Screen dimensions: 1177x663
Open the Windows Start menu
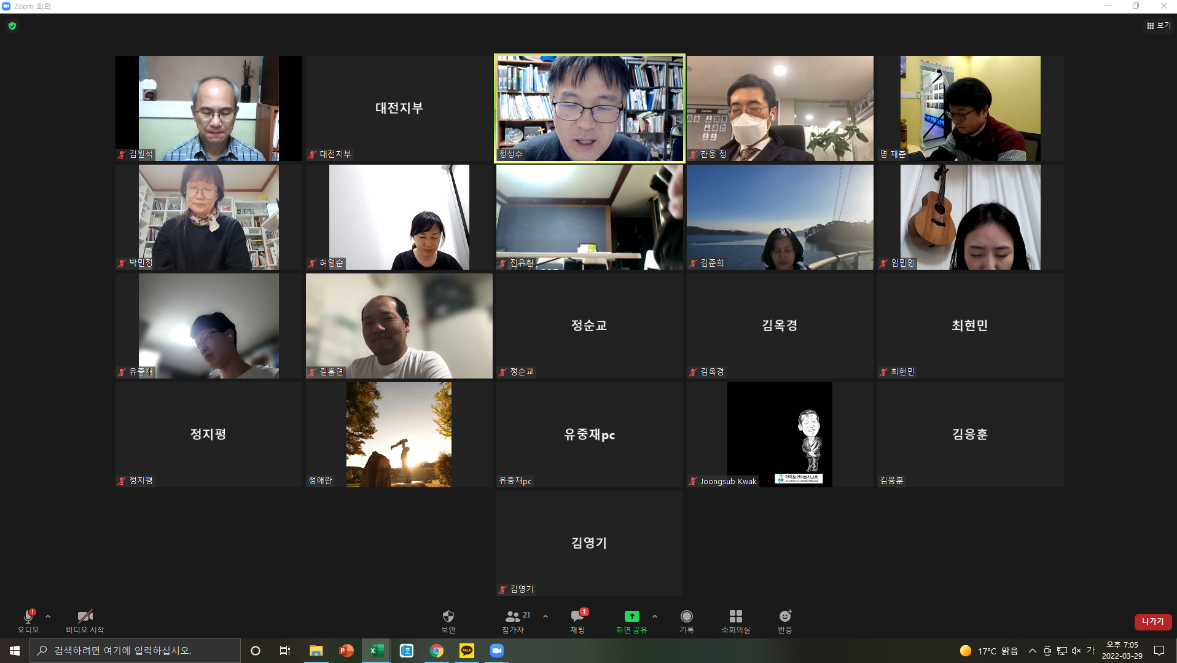[15, 651]
